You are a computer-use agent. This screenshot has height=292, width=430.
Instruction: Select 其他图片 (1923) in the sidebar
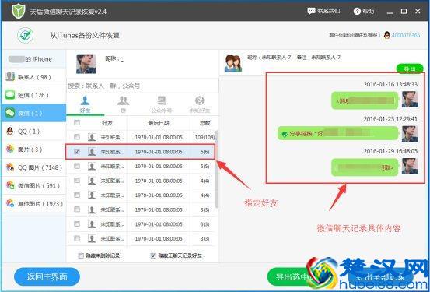[33, 204]
